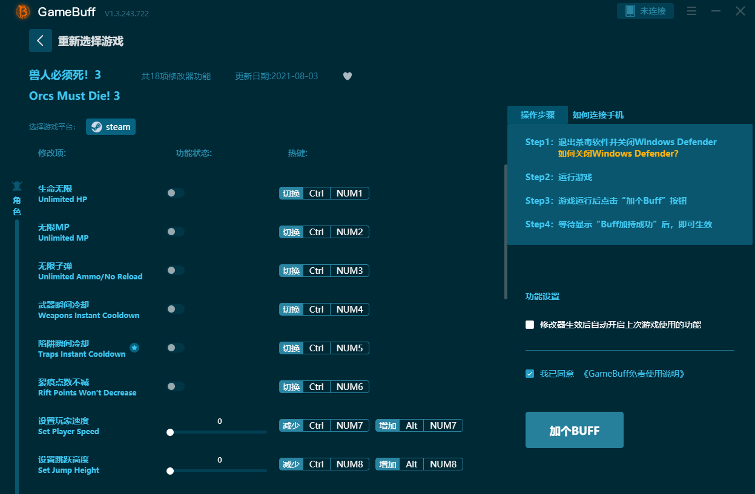Turn on Unlimited Ammo/No Reload
The image size is (755, 494).
[x=176, y=270]
